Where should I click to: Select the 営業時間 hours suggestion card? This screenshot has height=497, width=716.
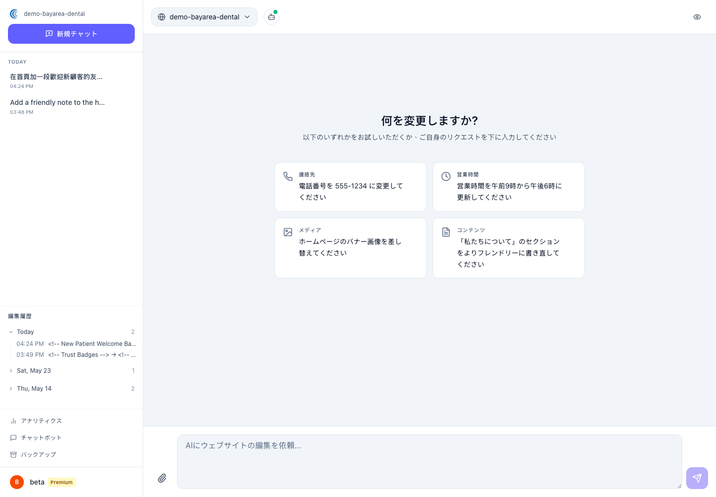coord(509,187)
